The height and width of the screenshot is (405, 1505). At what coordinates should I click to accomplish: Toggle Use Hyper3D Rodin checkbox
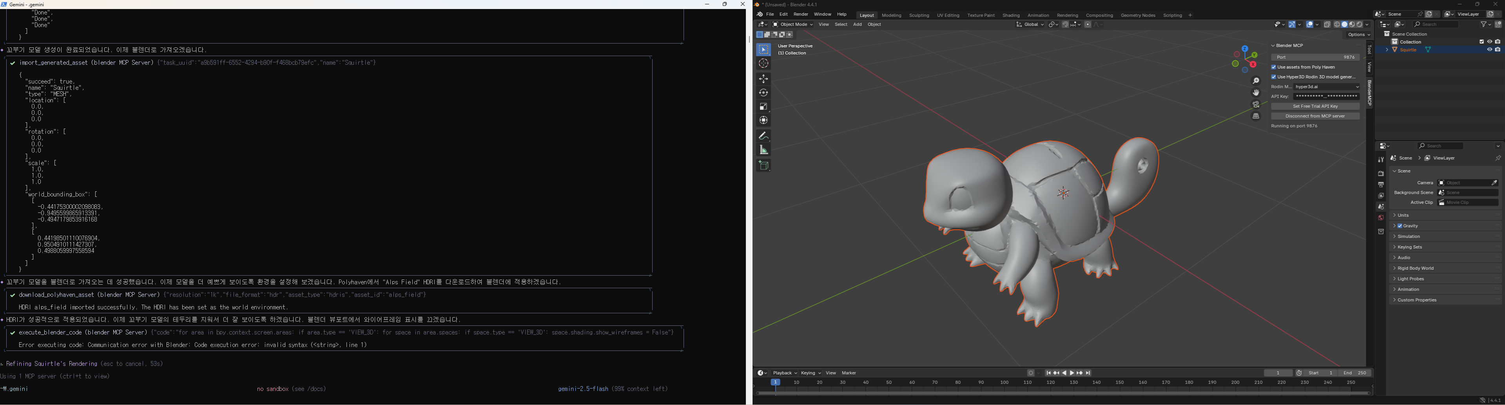[x=1274, y=77]
